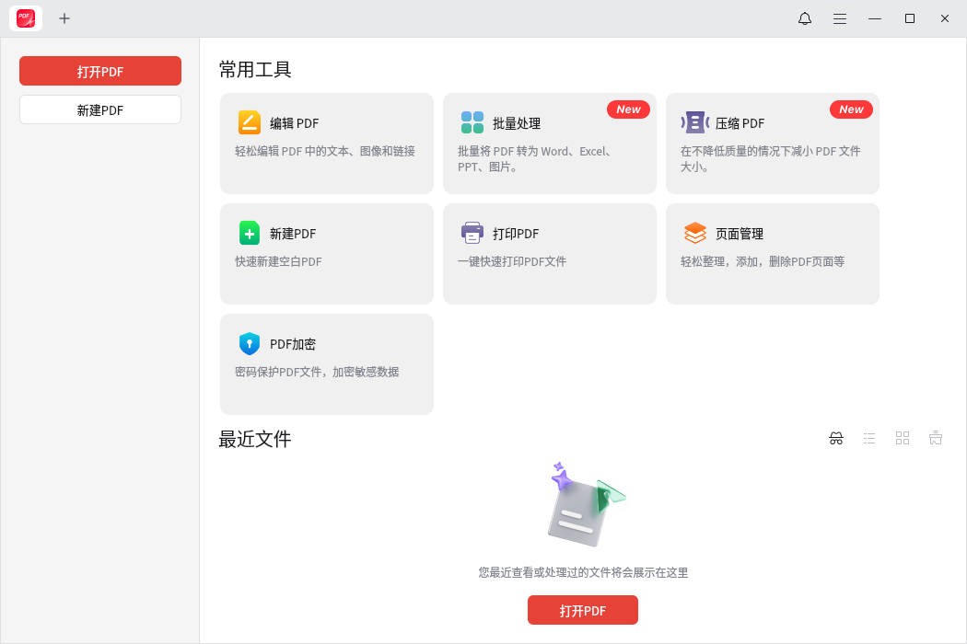The image size is (967, 644).
Task: Click the 打印PDF printer icon
Action: click(x=472, y=233)
